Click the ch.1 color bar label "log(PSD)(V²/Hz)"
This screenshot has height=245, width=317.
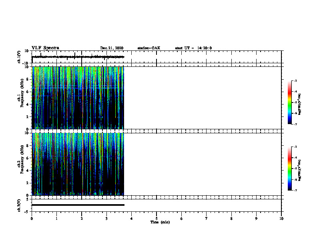[300, 104]
